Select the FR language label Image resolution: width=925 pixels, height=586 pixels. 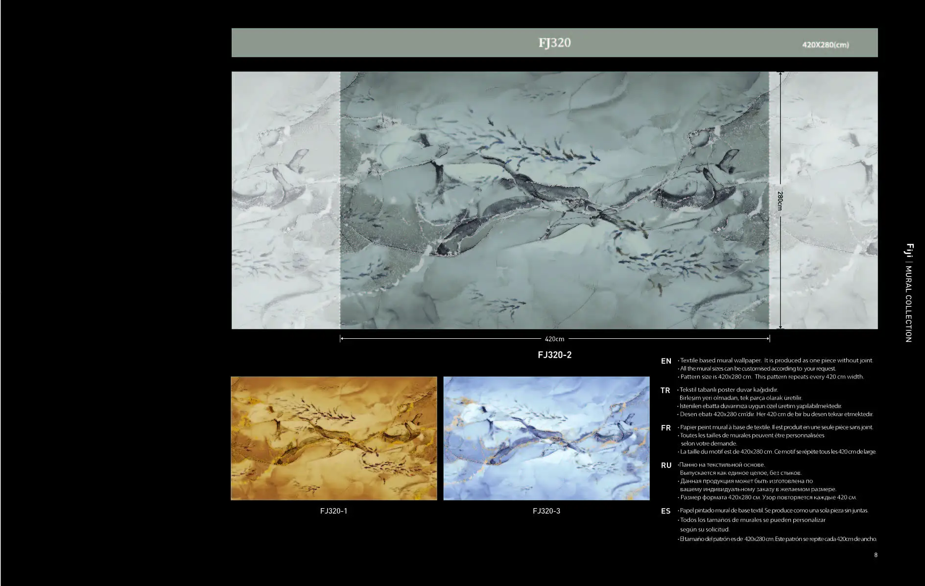[x=665, y=428]
